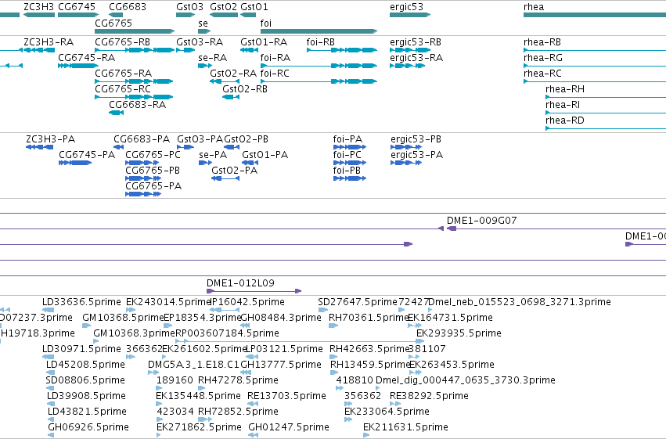666x439 pixels.
Task: Select protein se-PA
Action: (213, 155)
